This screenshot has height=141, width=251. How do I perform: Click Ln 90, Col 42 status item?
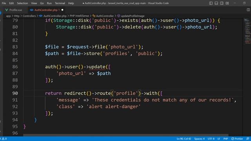tap(184, 139)
